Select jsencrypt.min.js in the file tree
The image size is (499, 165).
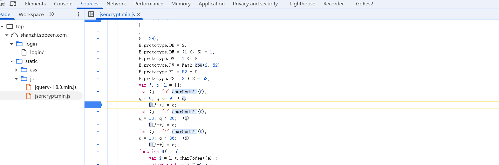[x=52, y=96]
